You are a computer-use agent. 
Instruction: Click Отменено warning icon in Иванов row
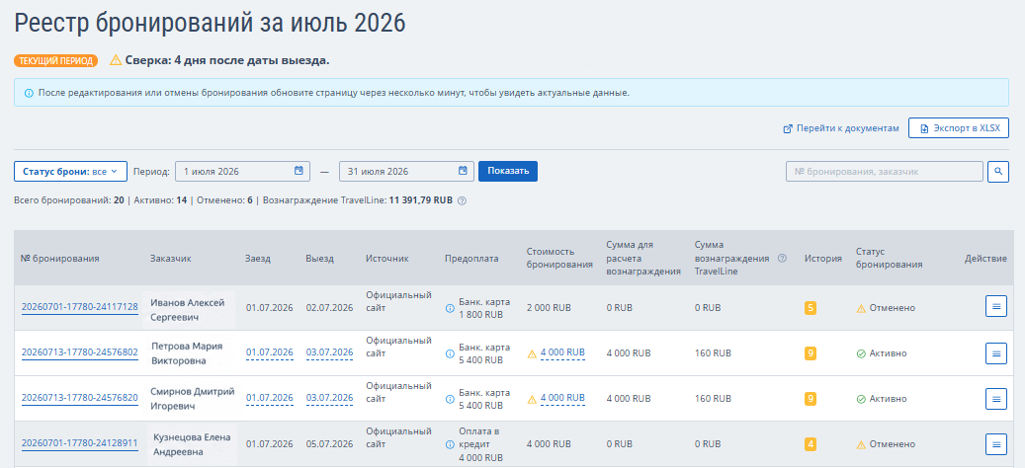point(861,308)
